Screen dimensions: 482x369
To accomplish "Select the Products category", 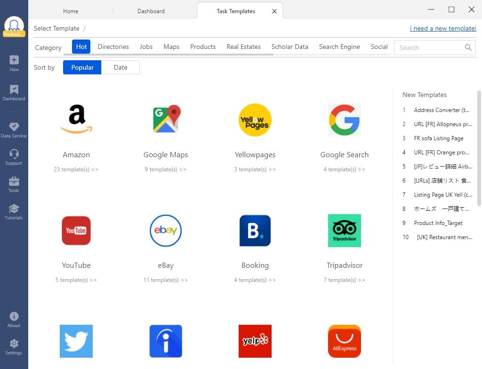I will (x=203, y=47).
